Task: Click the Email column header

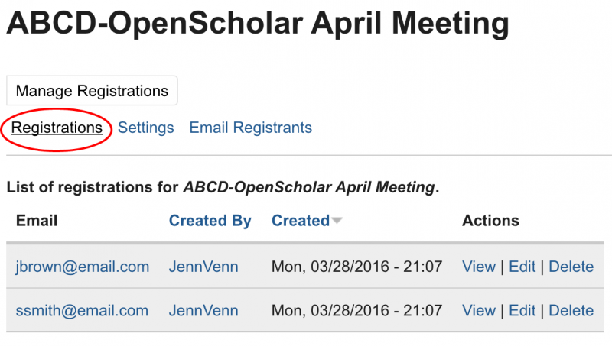Action: [x=37, y=221]
